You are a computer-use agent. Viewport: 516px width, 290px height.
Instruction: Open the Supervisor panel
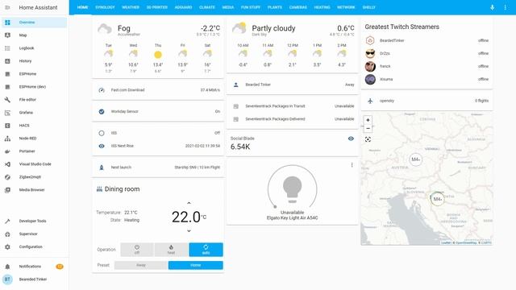click(x=34, y=234)
